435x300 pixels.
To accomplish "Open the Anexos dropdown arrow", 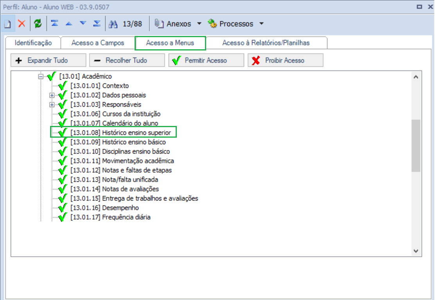I will tap(199, 23).
